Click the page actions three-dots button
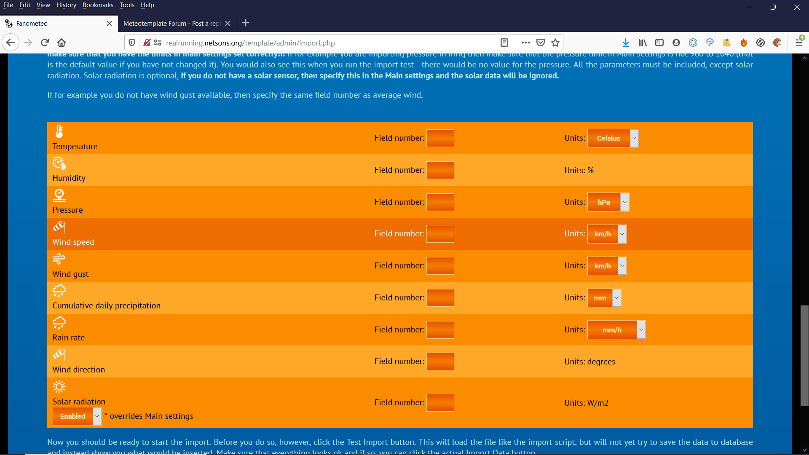The height and width of the screenshot is (455, 809). [525, 43]
